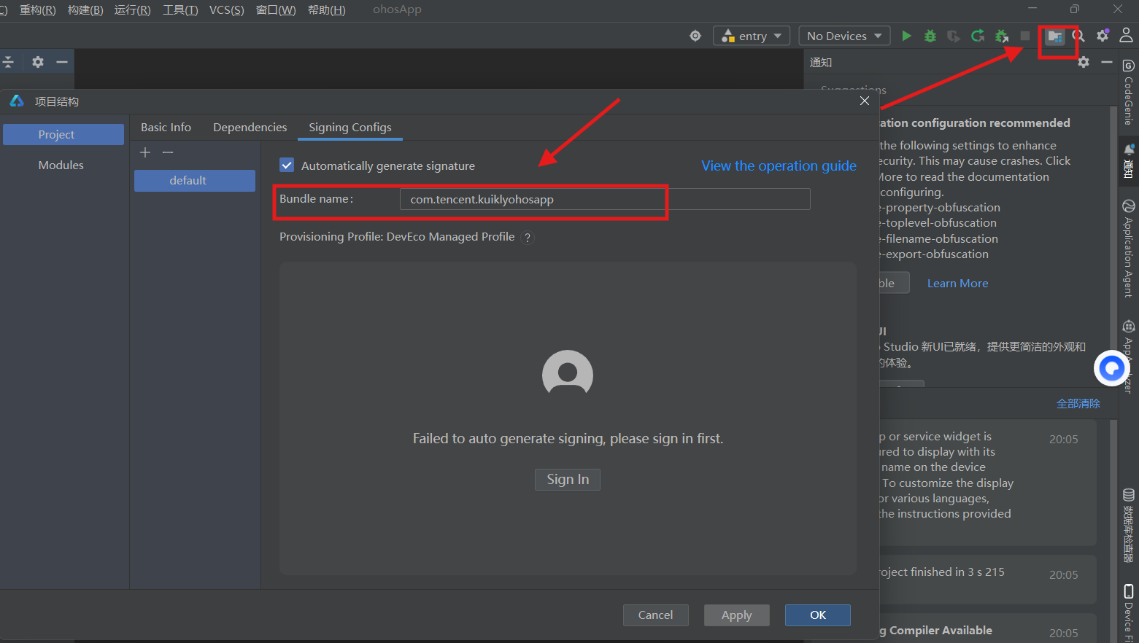Click the Sign In button
Image resolution: width=1139 pixels, height=643 pixels.
click(568, 479)
